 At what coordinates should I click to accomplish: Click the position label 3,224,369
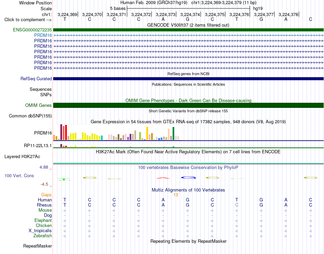(x=68, y=14)
